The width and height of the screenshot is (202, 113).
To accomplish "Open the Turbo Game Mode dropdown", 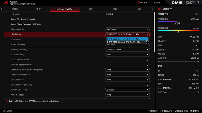I will point(127,90).
